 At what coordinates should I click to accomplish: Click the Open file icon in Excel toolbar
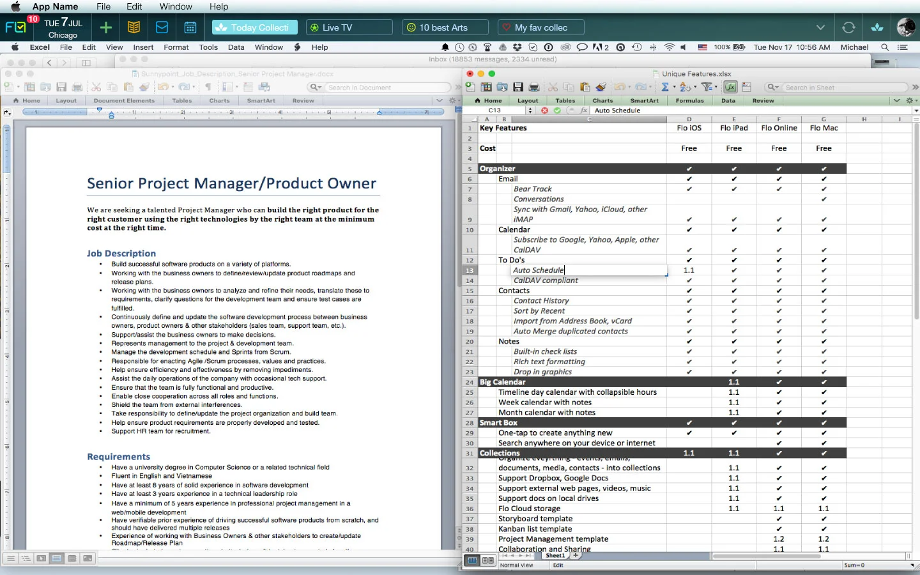(x=502, y=87)
